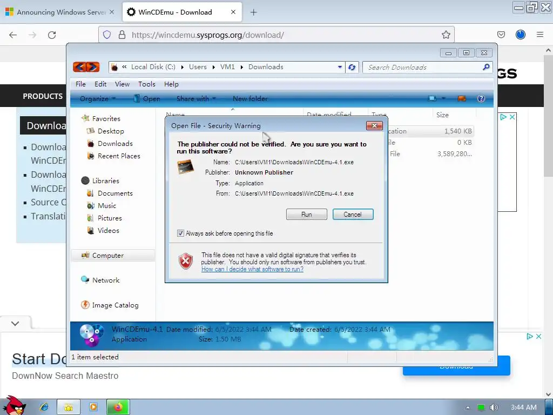This screenshot has height=415, width=553.
Task: Click the volume speaker tray icon
Action: coord(494,407)
